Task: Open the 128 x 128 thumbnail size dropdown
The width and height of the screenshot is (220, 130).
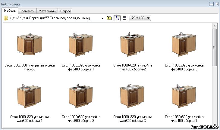Action: point(140,18)
